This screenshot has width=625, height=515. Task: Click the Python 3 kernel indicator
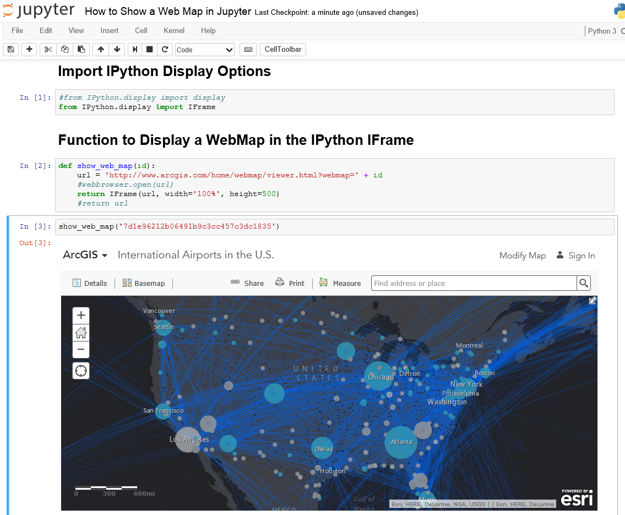pyautogui.click(x=602, y=31)
